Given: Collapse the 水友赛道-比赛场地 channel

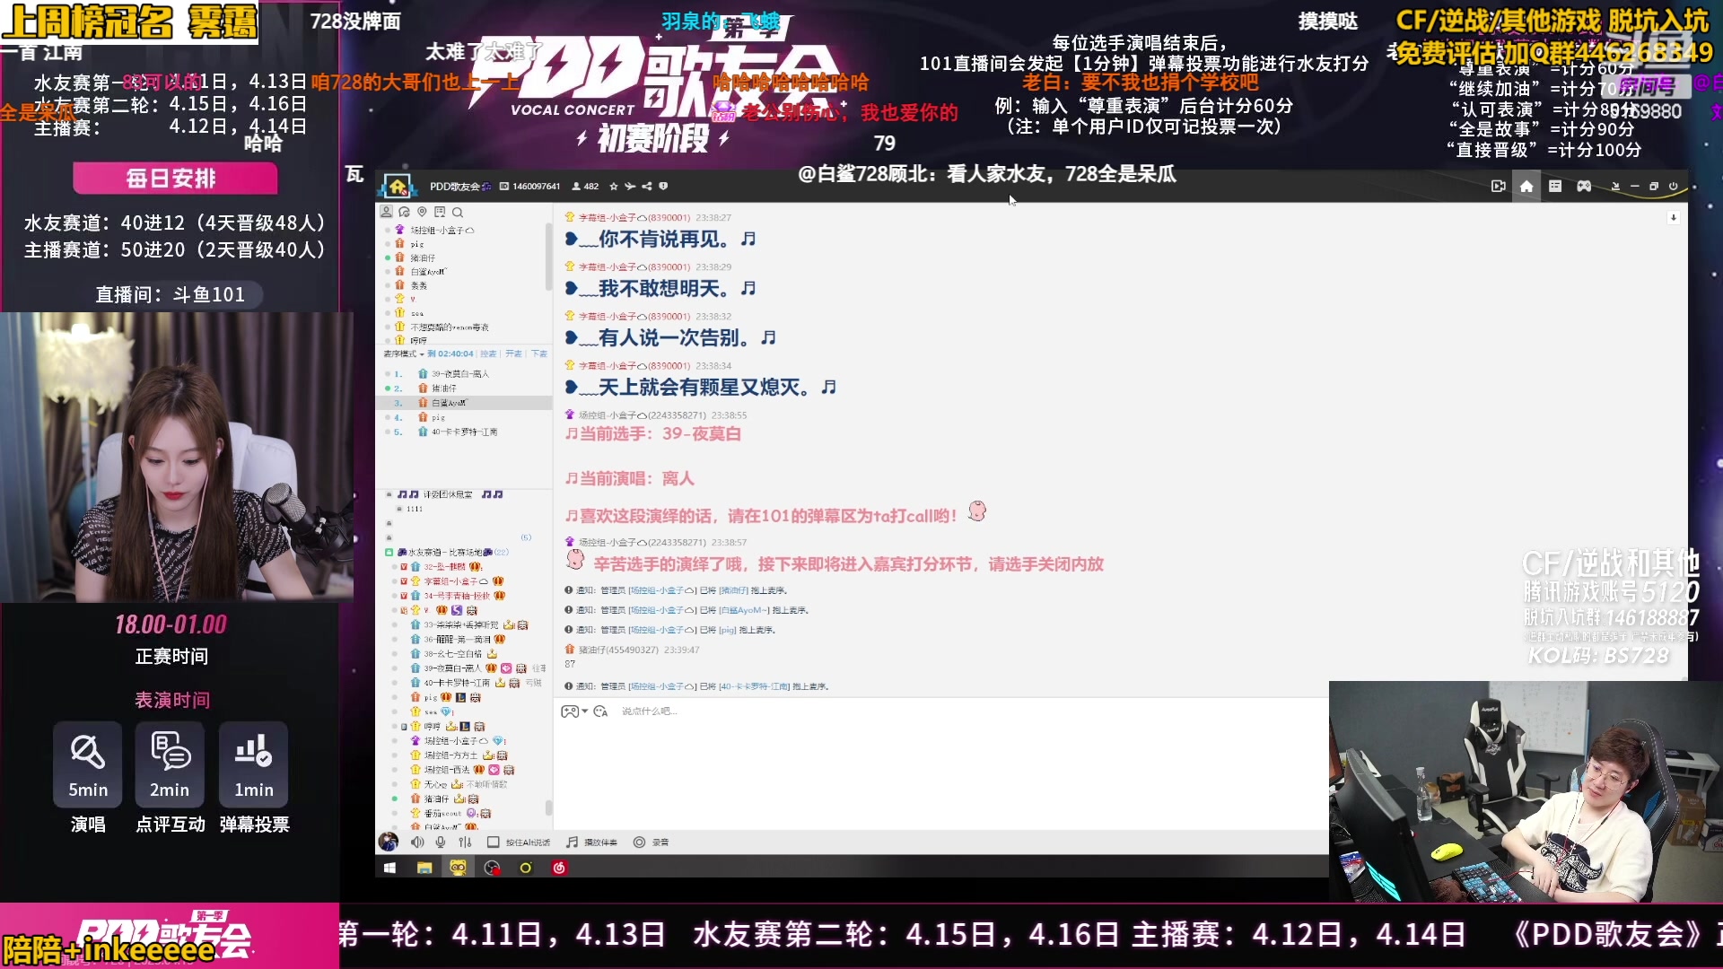Looking at the screenshot, I should pyautogui.click(x=389, y=552).
